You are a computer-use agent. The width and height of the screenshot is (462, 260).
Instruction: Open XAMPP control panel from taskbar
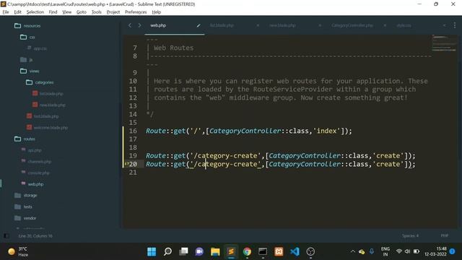(279, 252)
